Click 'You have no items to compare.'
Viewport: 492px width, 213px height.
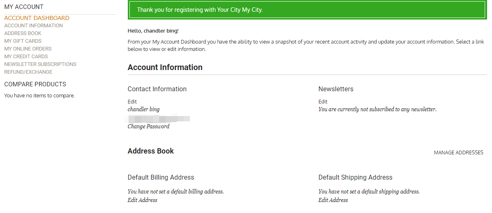(40, 96)
